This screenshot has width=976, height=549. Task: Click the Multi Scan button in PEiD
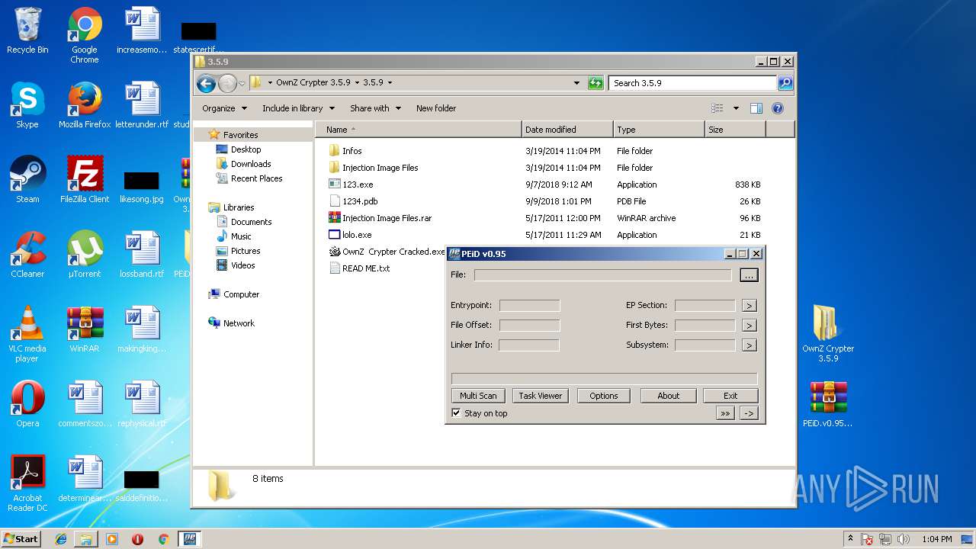478,396
